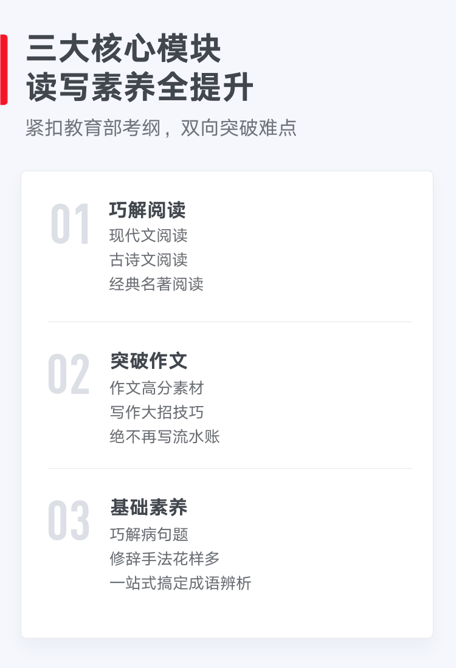The height and width of the screenshot is (668, 456).
Task: Click the 三大核心模块 main title
Action: pyautogui.click(x=123, y=49)
